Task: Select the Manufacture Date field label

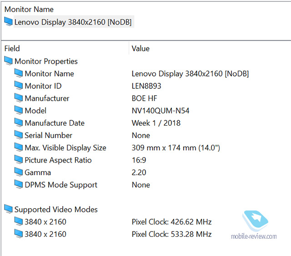Action: tap(55, 123)
